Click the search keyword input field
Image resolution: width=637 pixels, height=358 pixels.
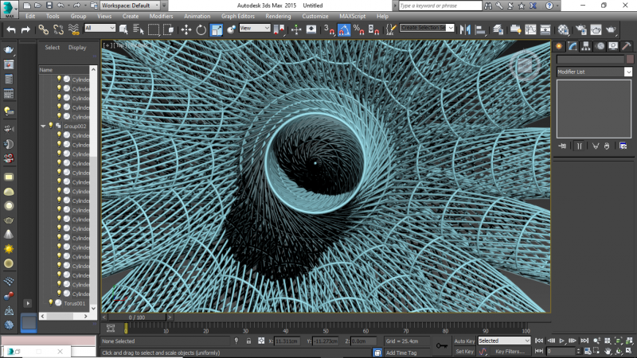pos(440,6)
